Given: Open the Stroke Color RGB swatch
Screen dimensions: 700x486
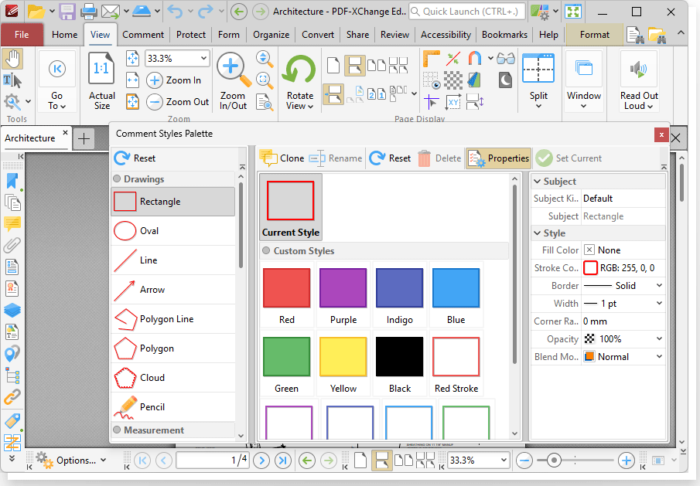Looking at the screenshot, I should pyautogui.click(x=590, y=268).
